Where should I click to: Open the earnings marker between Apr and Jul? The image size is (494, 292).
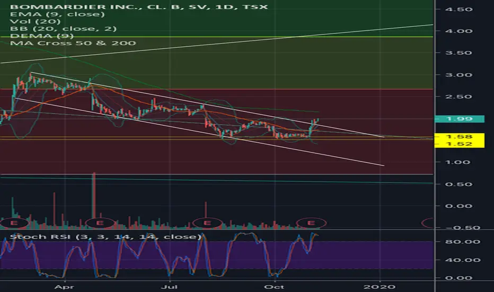100,223
